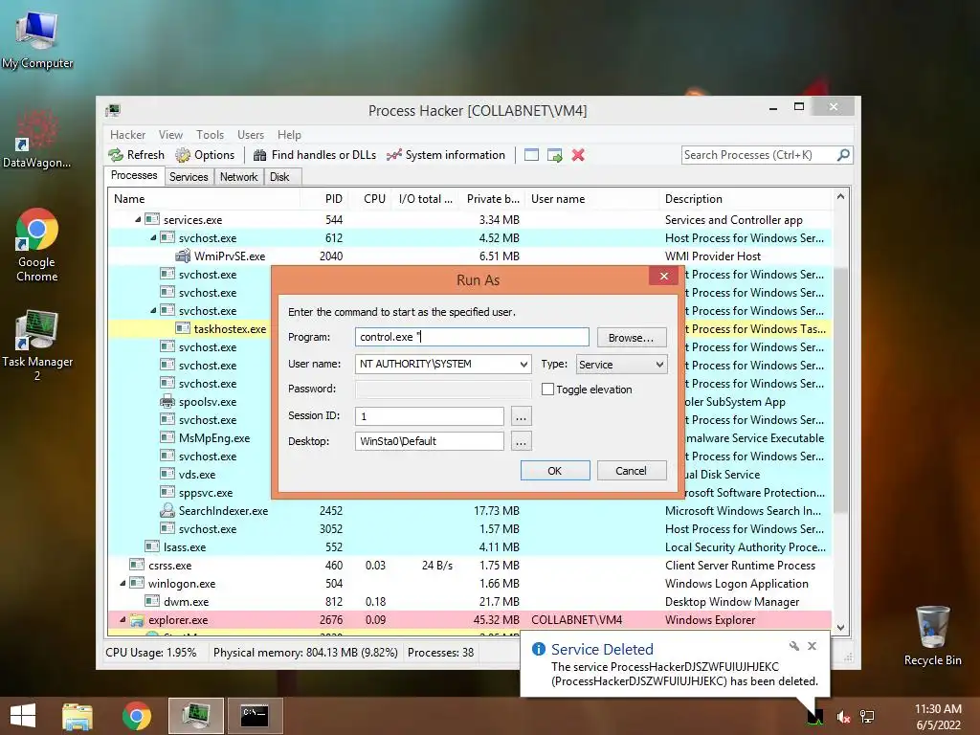
Task: Switch to the Network tab
Action: 238,177
